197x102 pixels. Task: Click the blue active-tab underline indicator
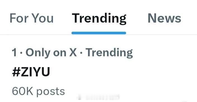[99, 33]
